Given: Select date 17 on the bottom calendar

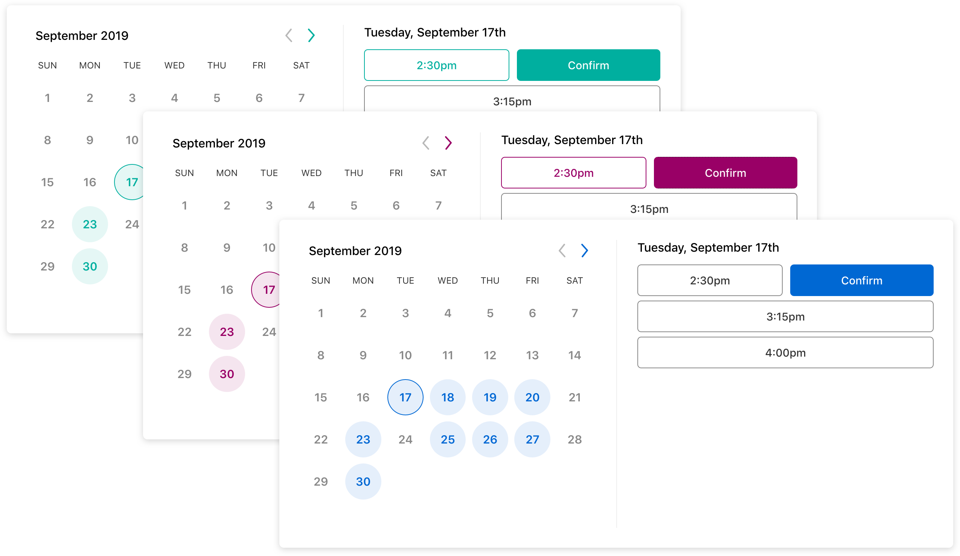Looking at the screenshot, I should [x=404, y=398].
